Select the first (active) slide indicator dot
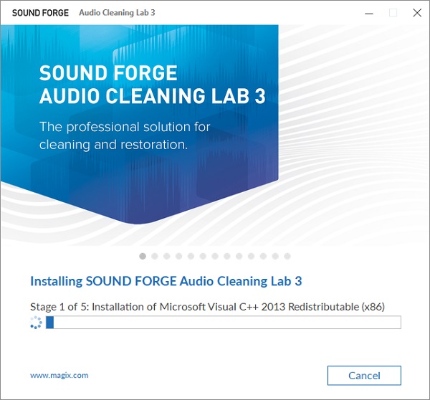This screenshot has height=400, width=430. pyautogui.click(x=143, y=256)
